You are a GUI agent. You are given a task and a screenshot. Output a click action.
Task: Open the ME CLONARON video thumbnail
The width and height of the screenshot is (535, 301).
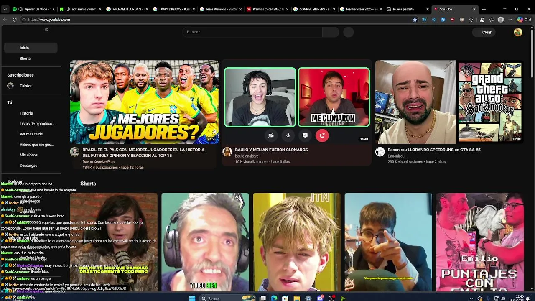coord(297,102)
